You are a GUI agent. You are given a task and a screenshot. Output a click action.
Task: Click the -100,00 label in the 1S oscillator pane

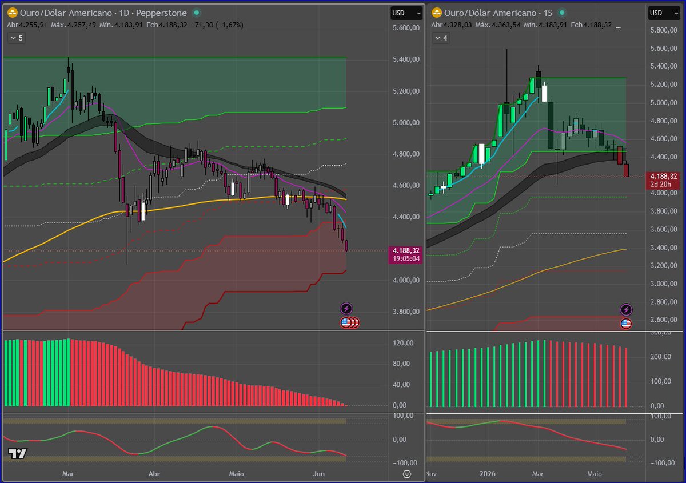coord(663,462)
